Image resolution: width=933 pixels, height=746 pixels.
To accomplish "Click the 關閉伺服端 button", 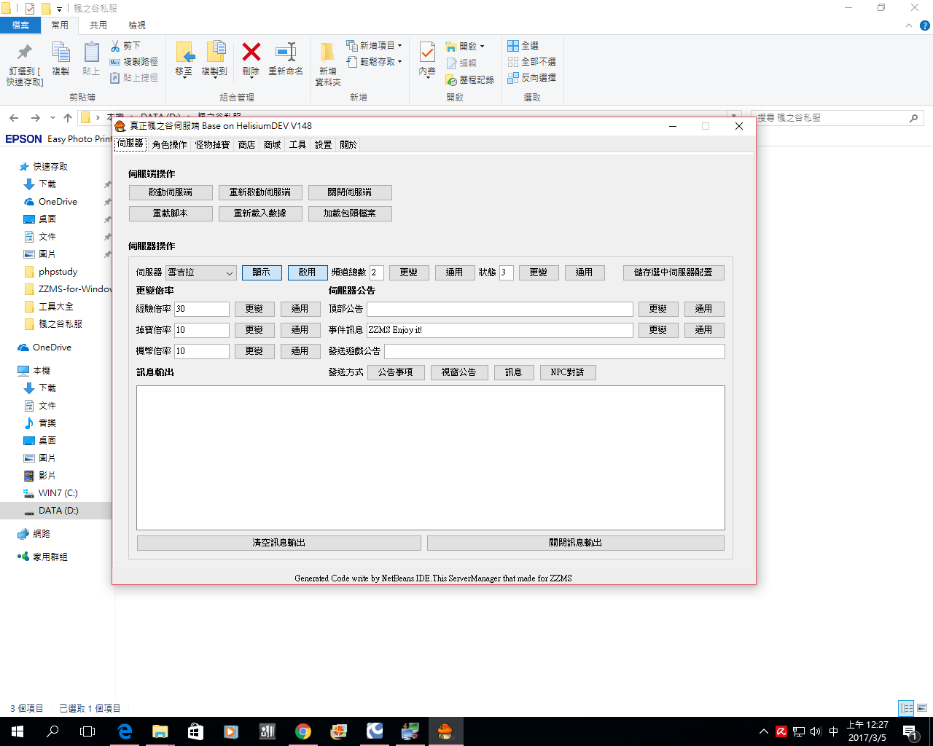I will pos(350,192).
